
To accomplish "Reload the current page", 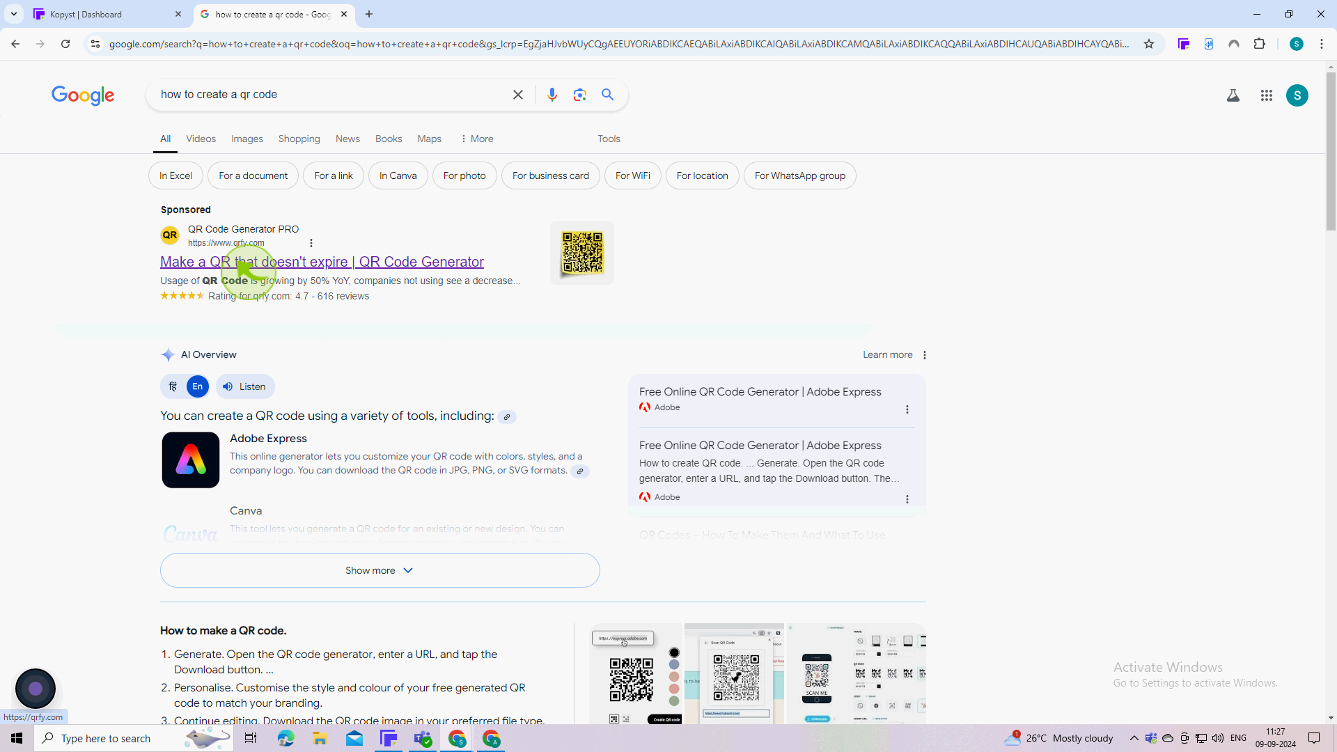I will coord(65,44).
